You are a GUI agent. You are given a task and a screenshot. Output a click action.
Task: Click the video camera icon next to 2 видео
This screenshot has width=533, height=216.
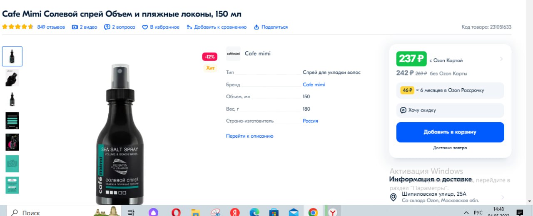[x=75, y=27]
